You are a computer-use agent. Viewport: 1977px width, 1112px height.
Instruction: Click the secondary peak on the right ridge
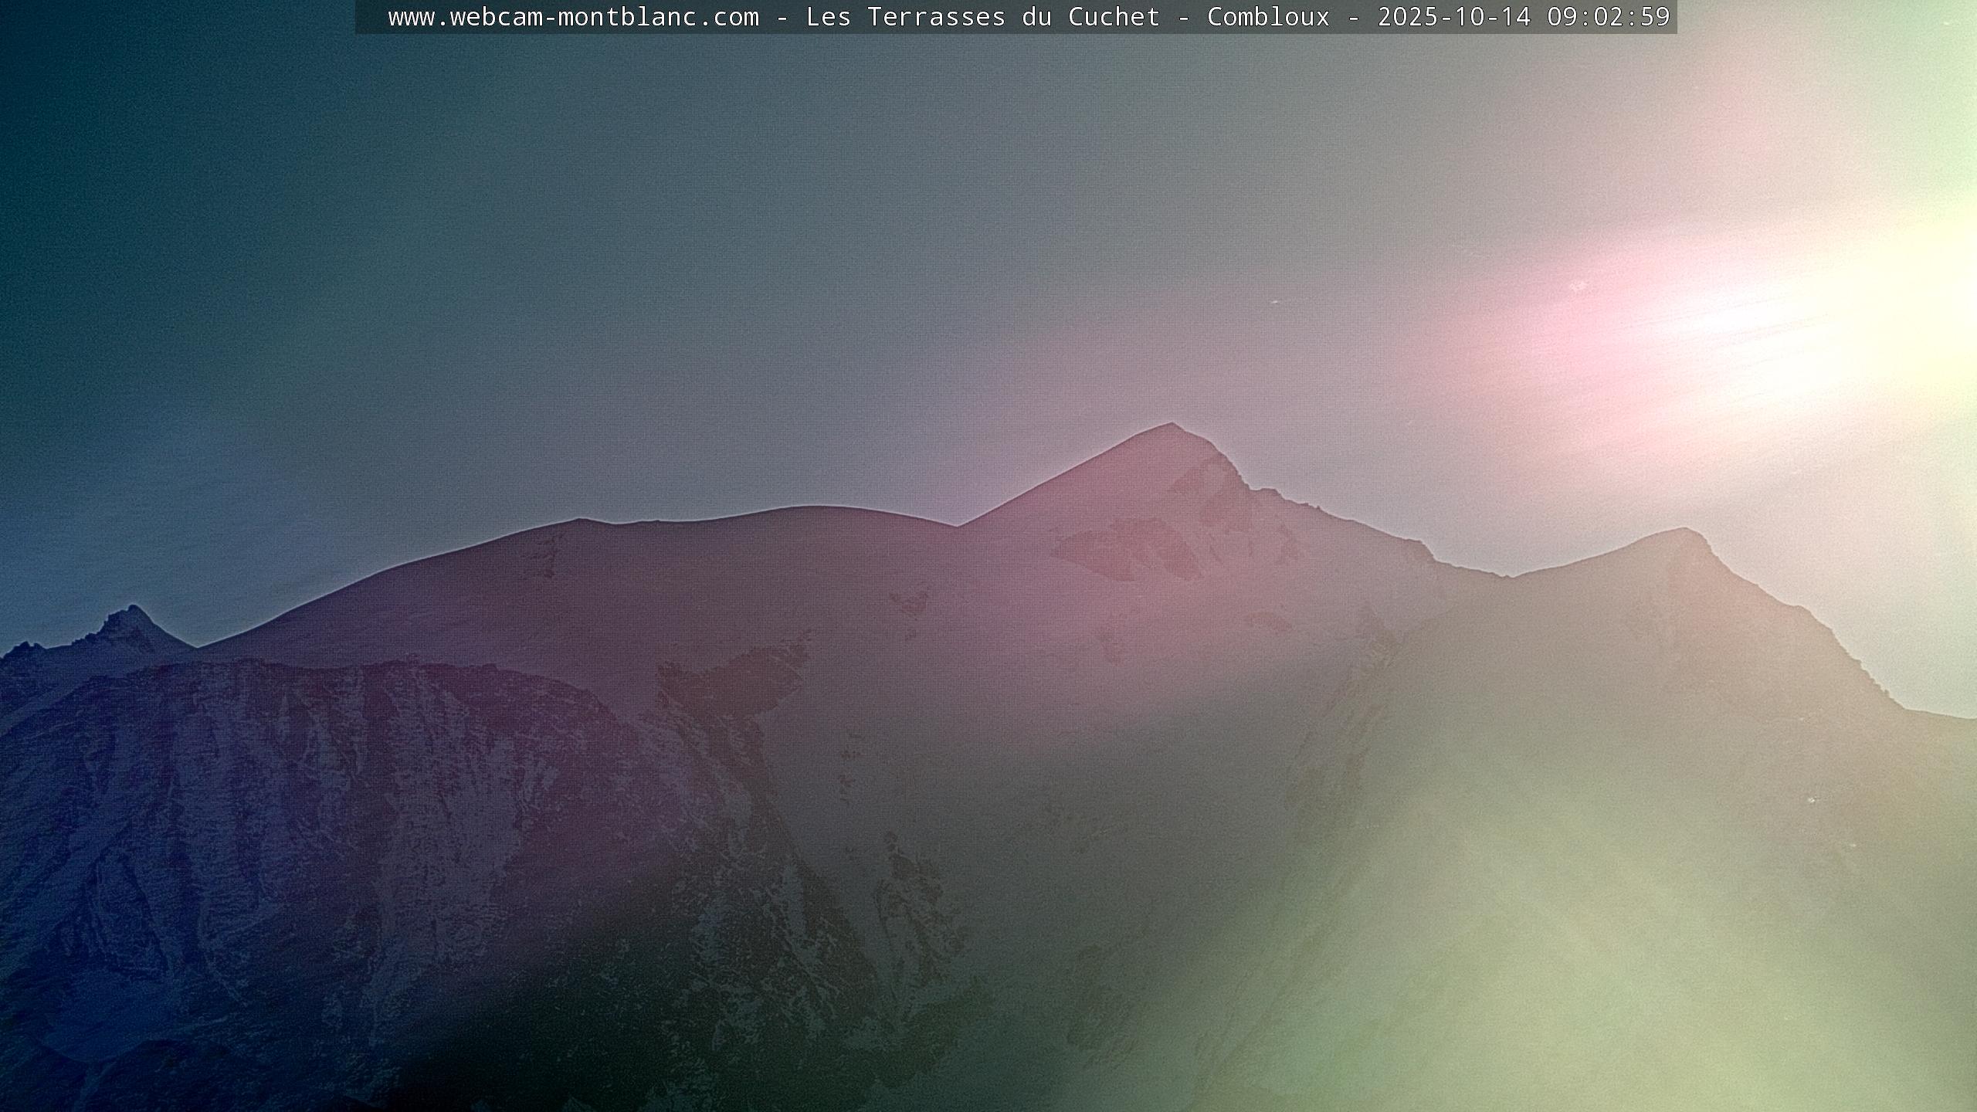(1684, 533)
